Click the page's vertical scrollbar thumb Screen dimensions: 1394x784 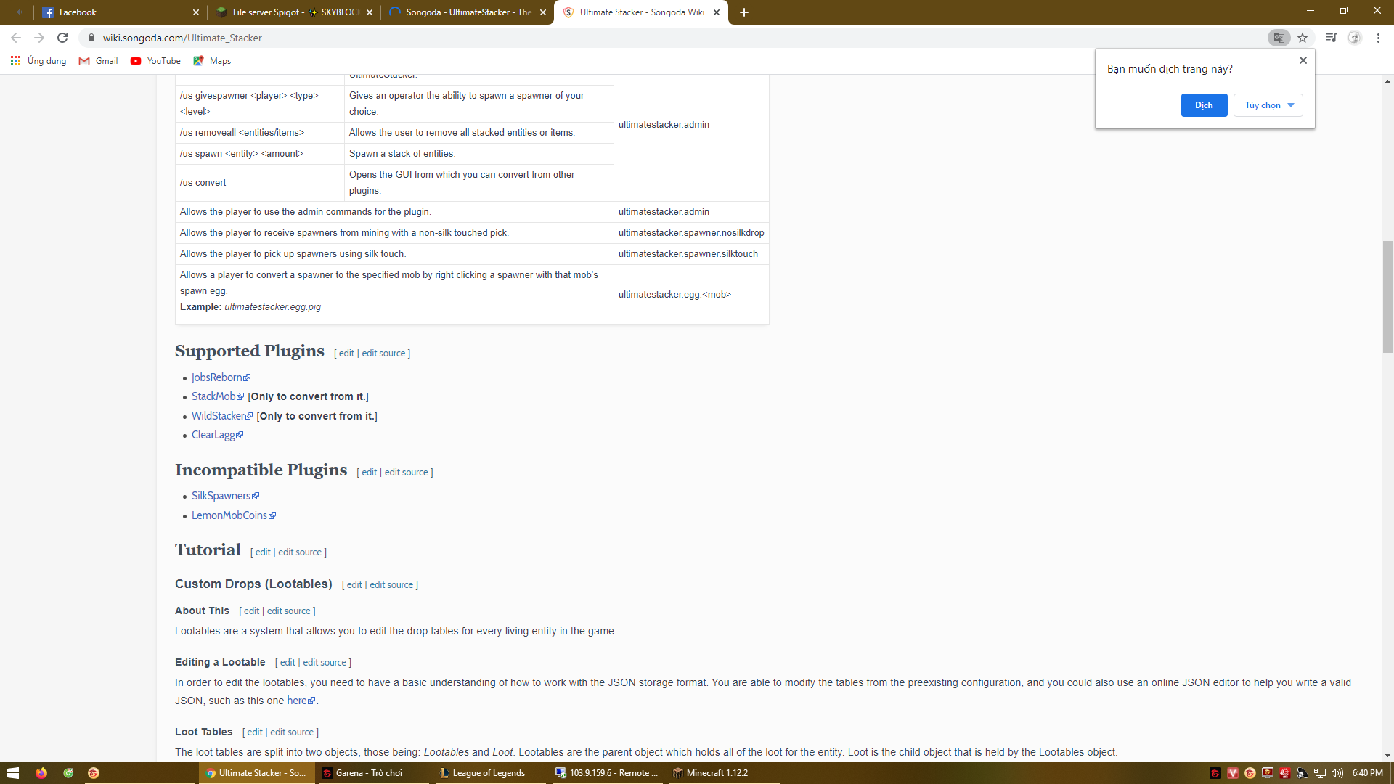pyautogui.click(x=1387, y=296)
